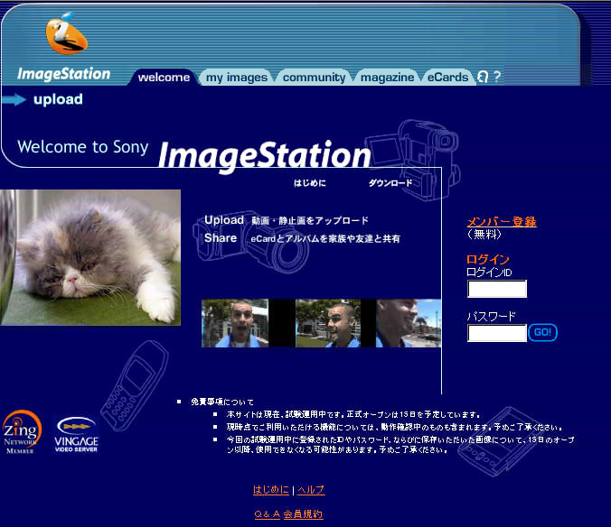Focus the パスワード input field

(497, 333)
